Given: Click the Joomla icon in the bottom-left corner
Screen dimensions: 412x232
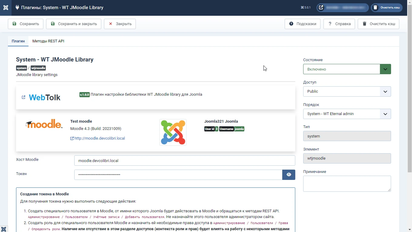Looking at the screenshot, I should (4, 229).
